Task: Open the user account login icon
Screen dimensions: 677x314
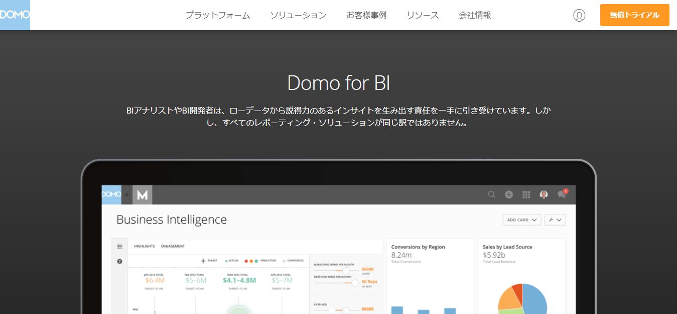Action: pos(579,15)
